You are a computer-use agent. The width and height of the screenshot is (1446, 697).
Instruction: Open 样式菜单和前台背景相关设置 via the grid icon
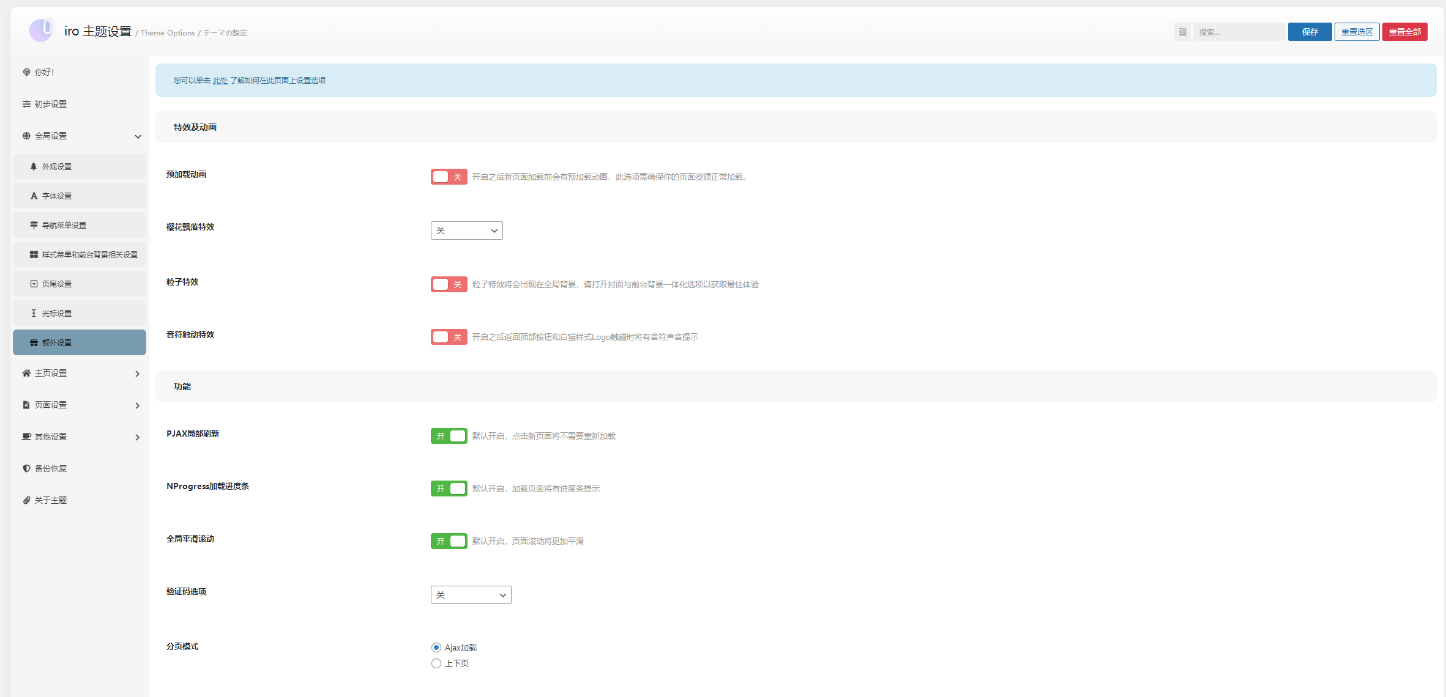click(34, 254)
